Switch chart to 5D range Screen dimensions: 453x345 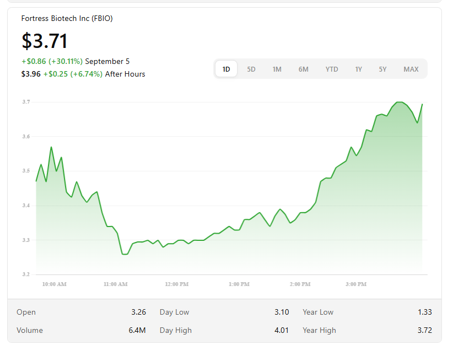coord(251,69)
